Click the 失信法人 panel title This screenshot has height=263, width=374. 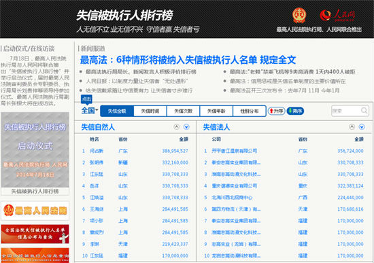tap(216, 127)
